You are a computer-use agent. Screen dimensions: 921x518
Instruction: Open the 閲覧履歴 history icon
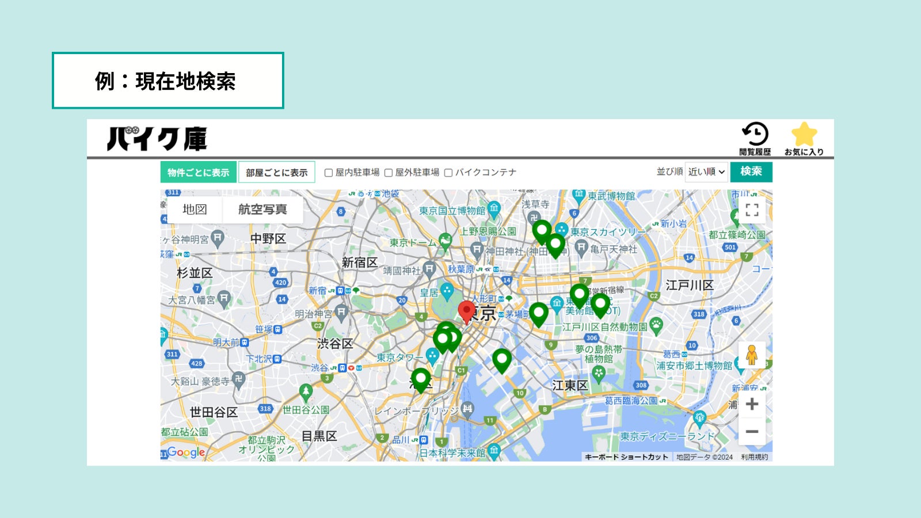click(x=755, y=138)
